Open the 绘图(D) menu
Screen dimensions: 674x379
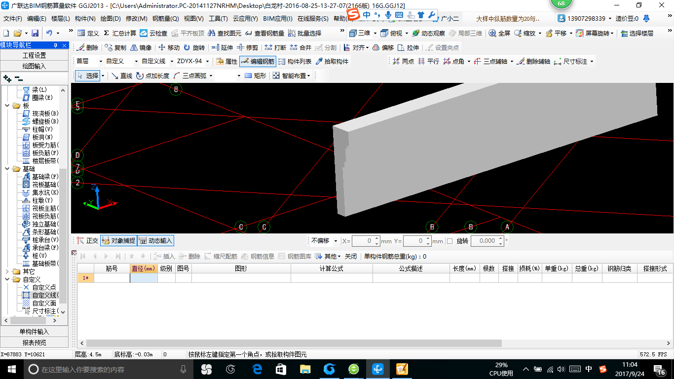click(111, 19)
